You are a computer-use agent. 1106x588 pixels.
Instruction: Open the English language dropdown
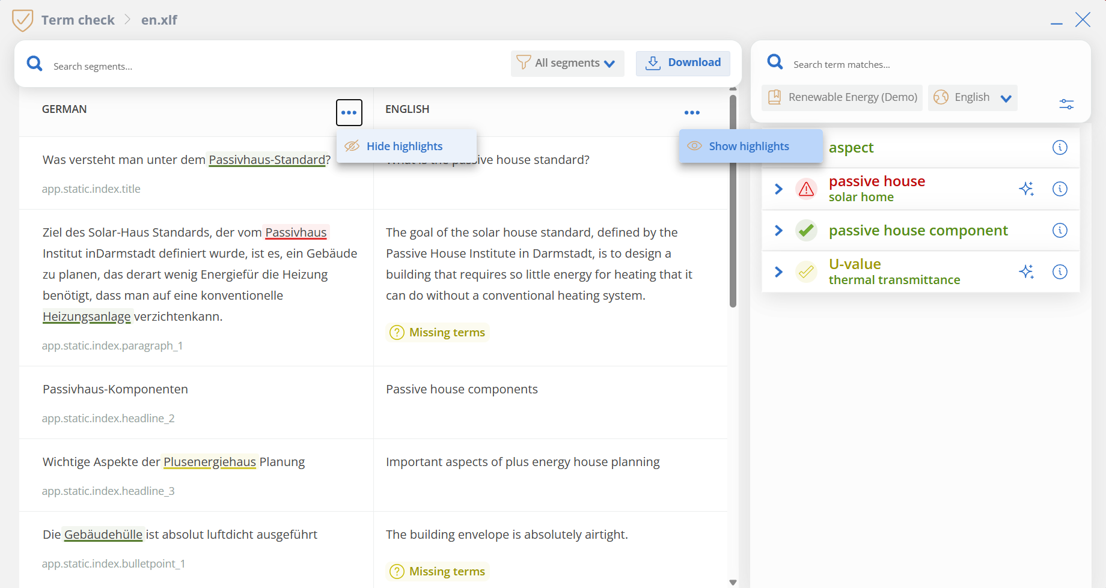point(973,97)
